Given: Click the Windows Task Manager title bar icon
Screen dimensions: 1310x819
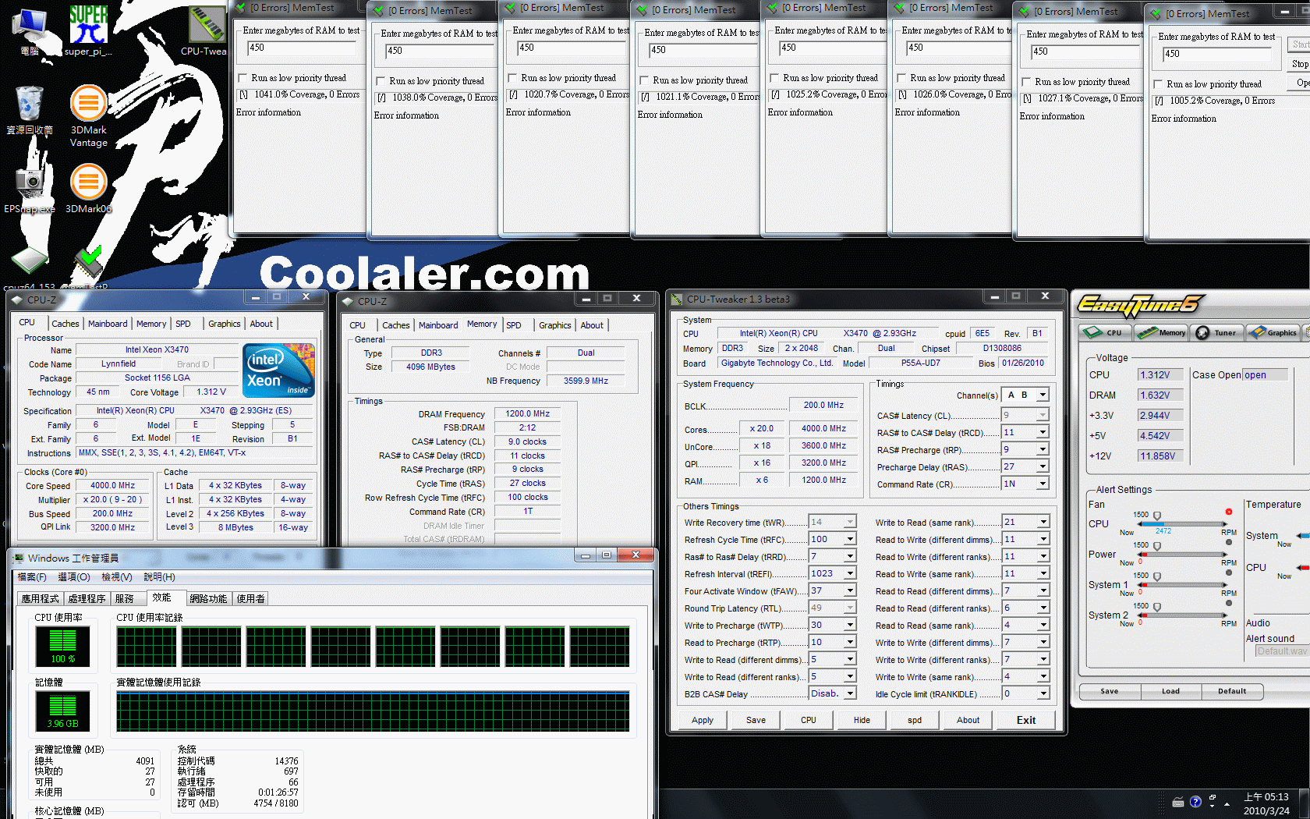Looking at the screenshot, I should click(x=17, y=558).
